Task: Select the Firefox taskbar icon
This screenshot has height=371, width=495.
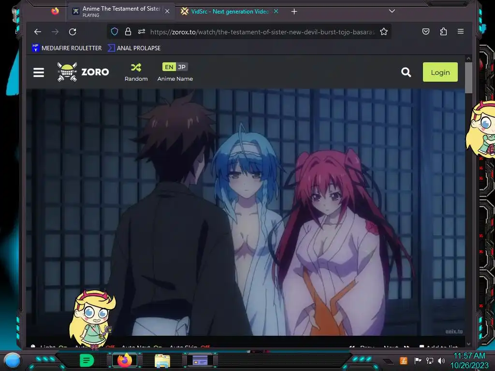Action: [125, 360]
